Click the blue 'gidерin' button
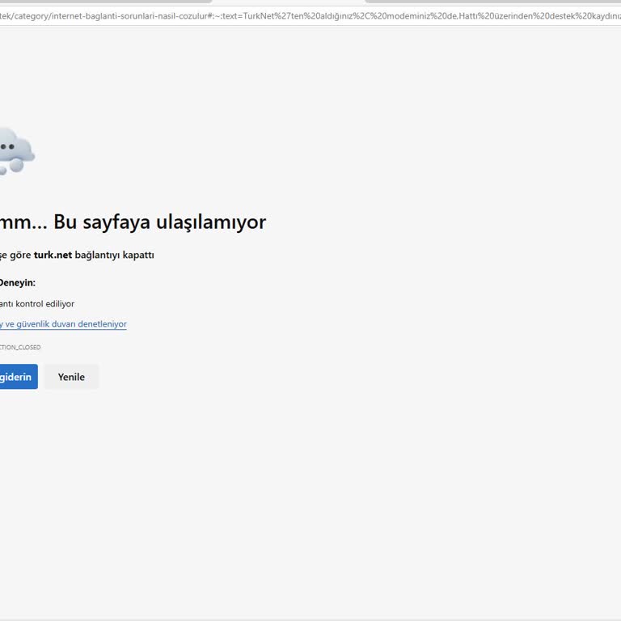Screen dimensions: 621x621 (x=19, y=377)
